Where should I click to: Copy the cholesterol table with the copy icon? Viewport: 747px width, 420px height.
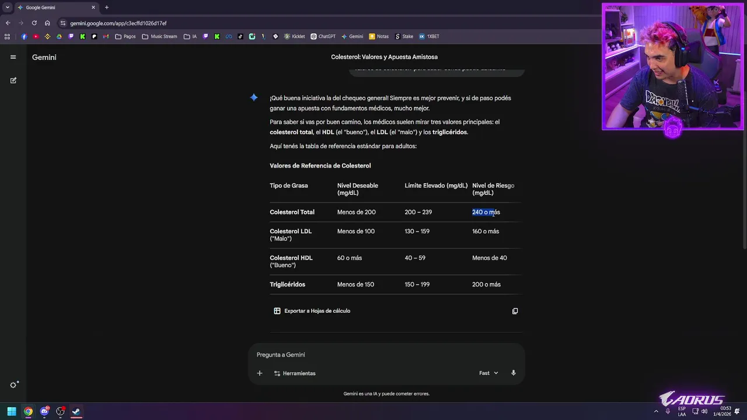click(515, 311)
